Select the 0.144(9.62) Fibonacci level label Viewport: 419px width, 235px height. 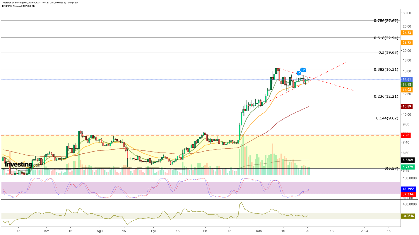coord(387,118)
